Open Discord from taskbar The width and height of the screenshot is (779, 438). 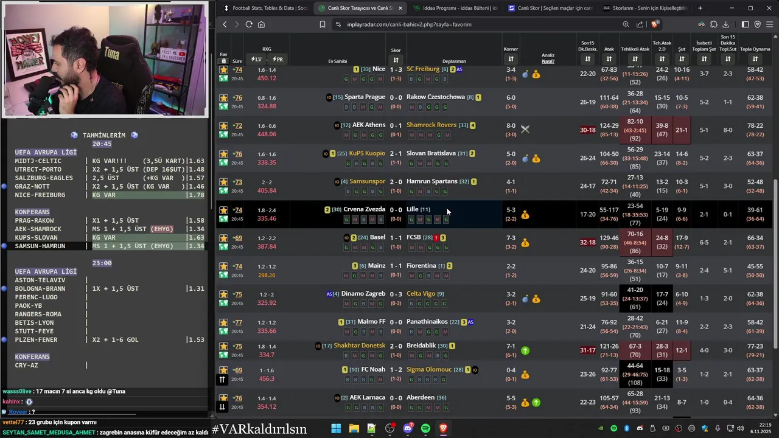coord(408,429)
